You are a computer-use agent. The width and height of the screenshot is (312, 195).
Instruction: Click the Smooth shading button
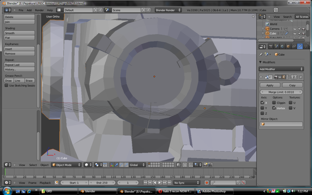pyautogui.click(x=19, y=33)
